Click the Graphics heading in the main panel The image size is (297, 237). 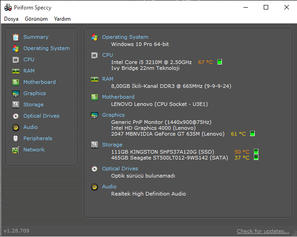(x=113, y=115)
